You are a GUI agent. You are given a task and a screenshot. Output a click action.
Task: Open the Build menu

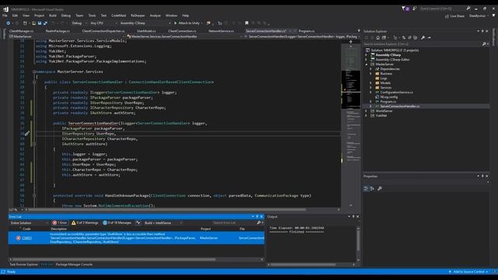tap(53, 16)
